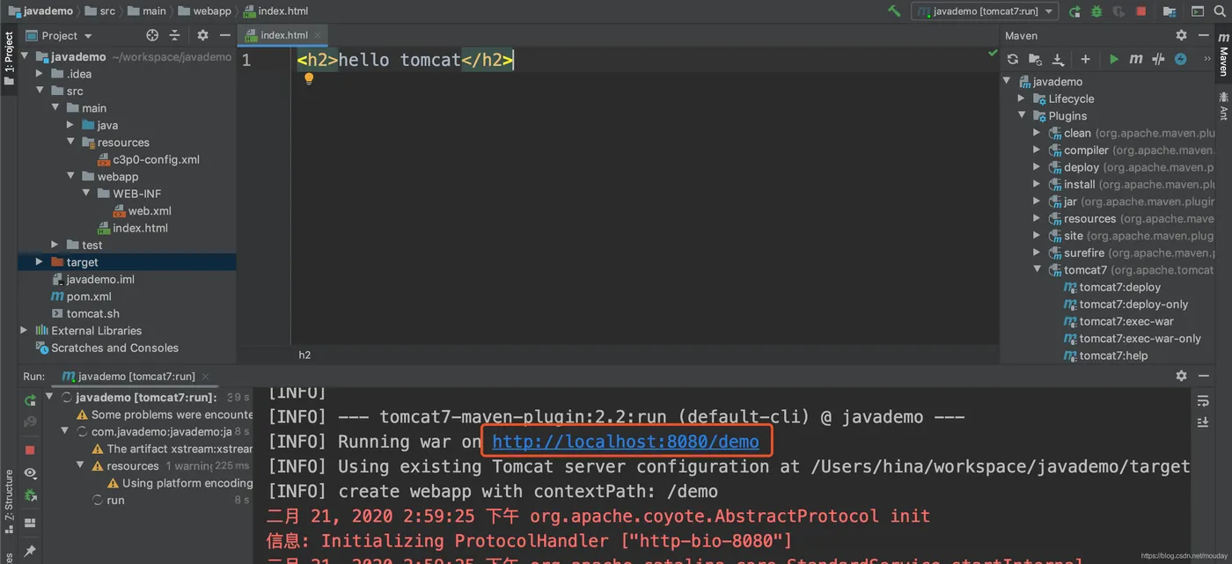Click Restore Layout icon in Run panel
This screenshot has width=1232, height=564.
(30, 523)
